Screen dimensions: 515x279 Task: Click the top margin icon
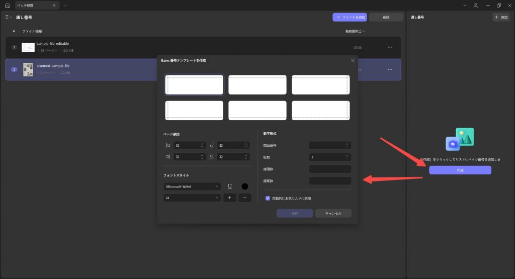pyautogui.click(x=212, y=145)
